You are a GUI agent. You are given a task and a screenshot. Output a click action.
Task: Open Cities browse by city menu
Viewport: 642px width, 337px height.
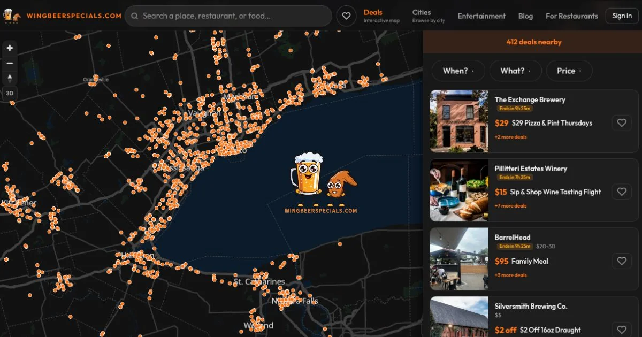(x=428, y=16)
